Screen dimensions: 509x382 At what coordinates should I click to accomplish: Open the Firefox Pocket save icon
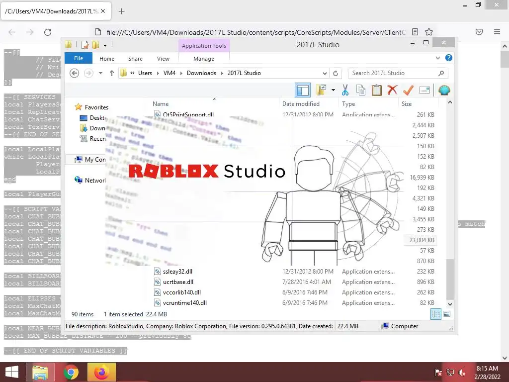[x=479, y=32]
